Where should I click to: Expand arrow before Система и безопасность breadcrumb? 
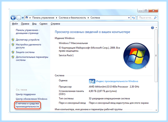57,18
